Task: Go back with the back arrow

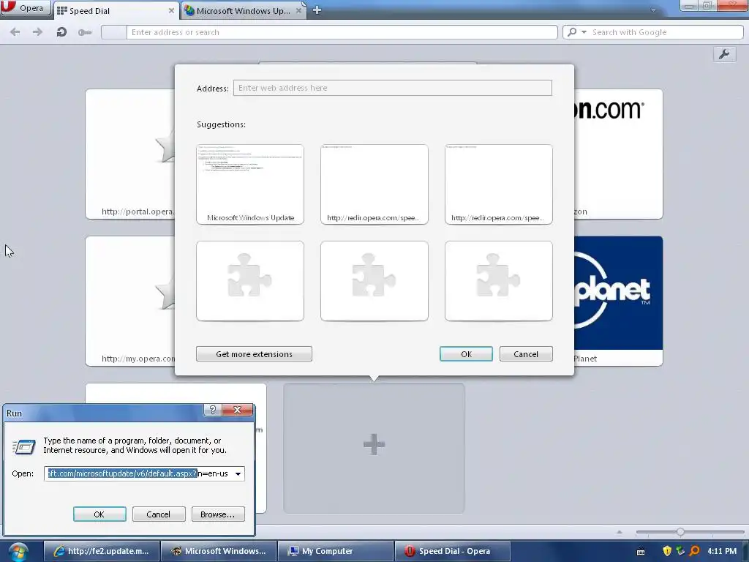Action: (15, 32)
